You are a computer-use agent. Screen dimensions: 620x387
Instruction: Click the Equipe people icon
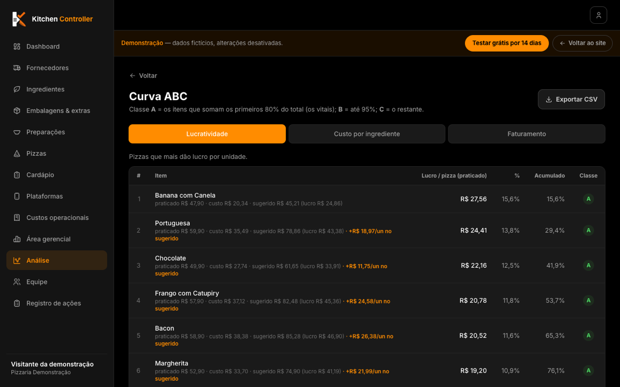point(17,282)
